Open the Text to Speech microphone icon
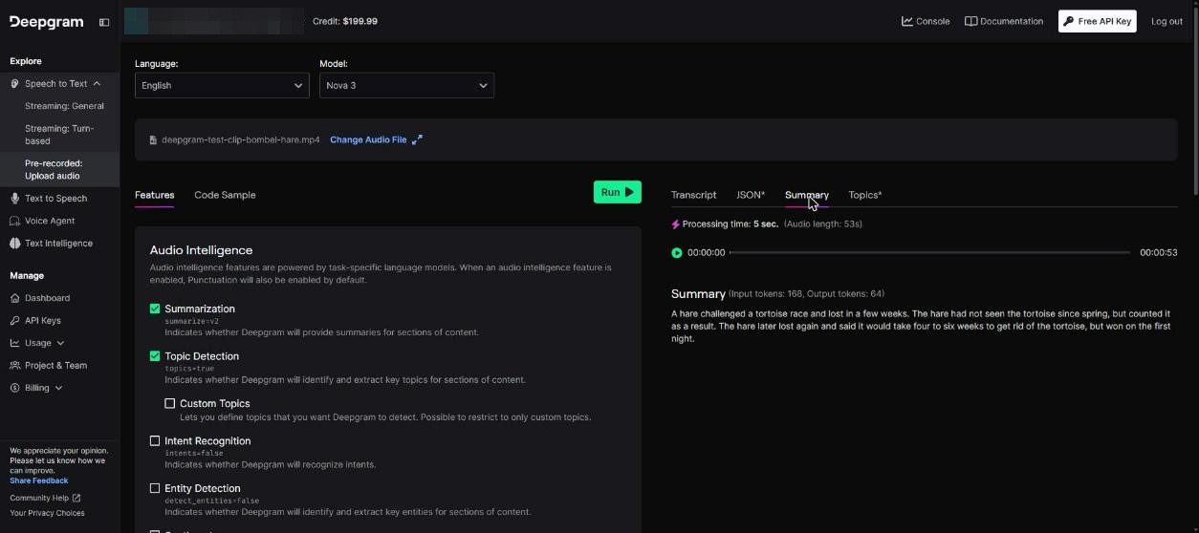The width and height of the screenshot is (1199, 533). (x=15, y=199)
